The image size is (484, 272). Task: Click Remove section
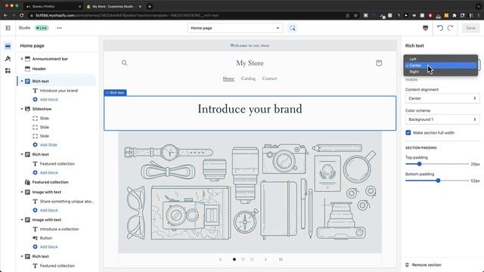click(x=427, y=265)
